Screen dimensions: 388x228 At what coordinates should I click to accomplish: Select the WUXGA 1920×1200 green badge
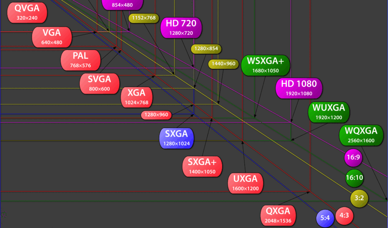click(x=329, y=112)
